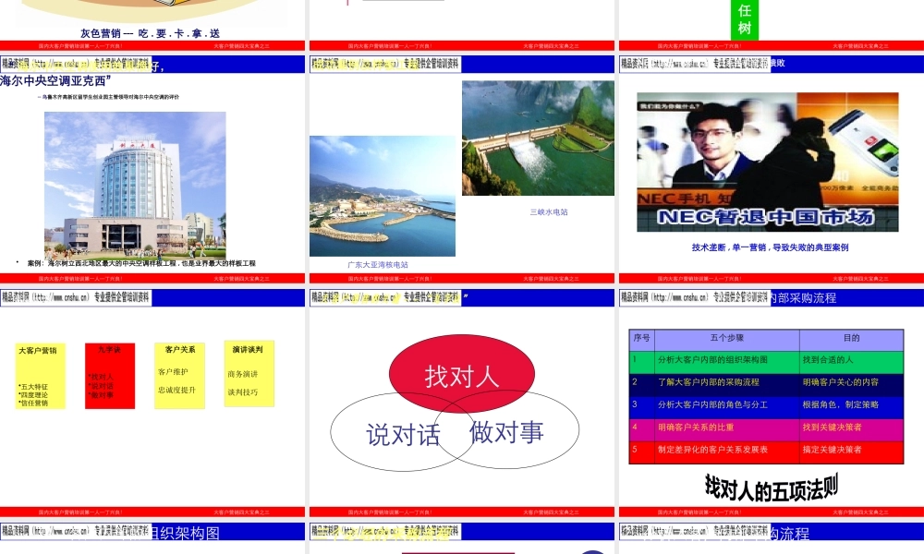Click the caption 广东大亚湾核电站

pos(378,265)
